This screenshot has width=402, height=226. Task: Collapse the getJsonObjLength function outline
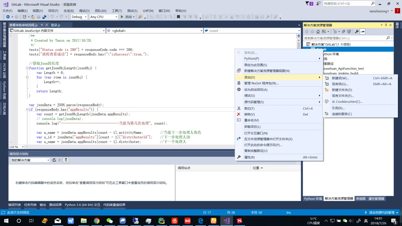pyautogui.click(x=27, y=68)
